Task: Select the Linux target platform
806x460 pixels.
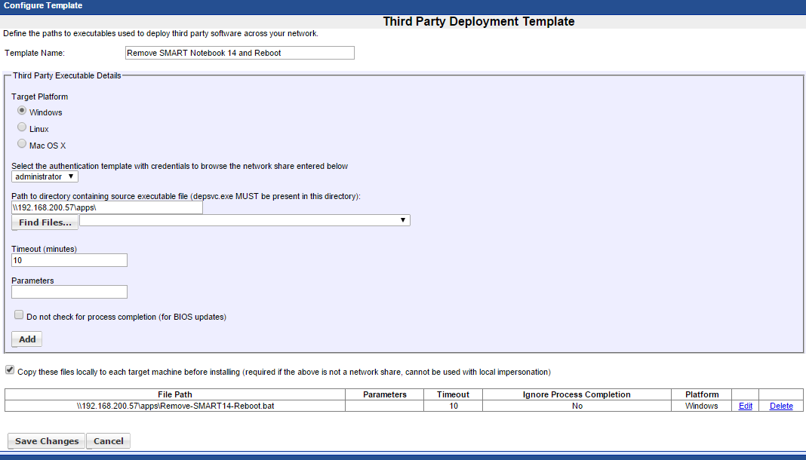Action: point(22,127)
